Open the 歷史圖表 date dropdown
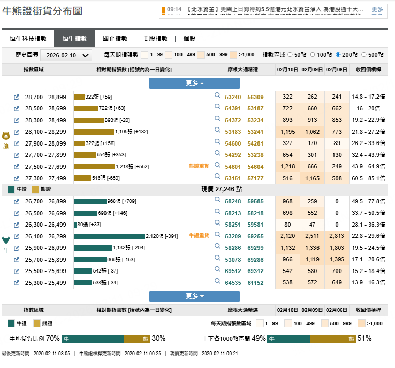Screen dimensions: 395x368 (x=66, y=55)
